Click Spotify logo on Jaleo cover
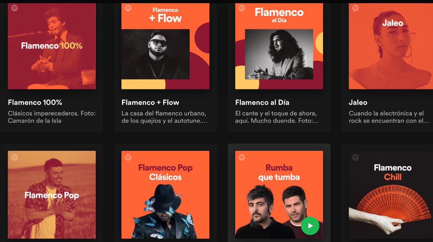 (x=355, y=8)
